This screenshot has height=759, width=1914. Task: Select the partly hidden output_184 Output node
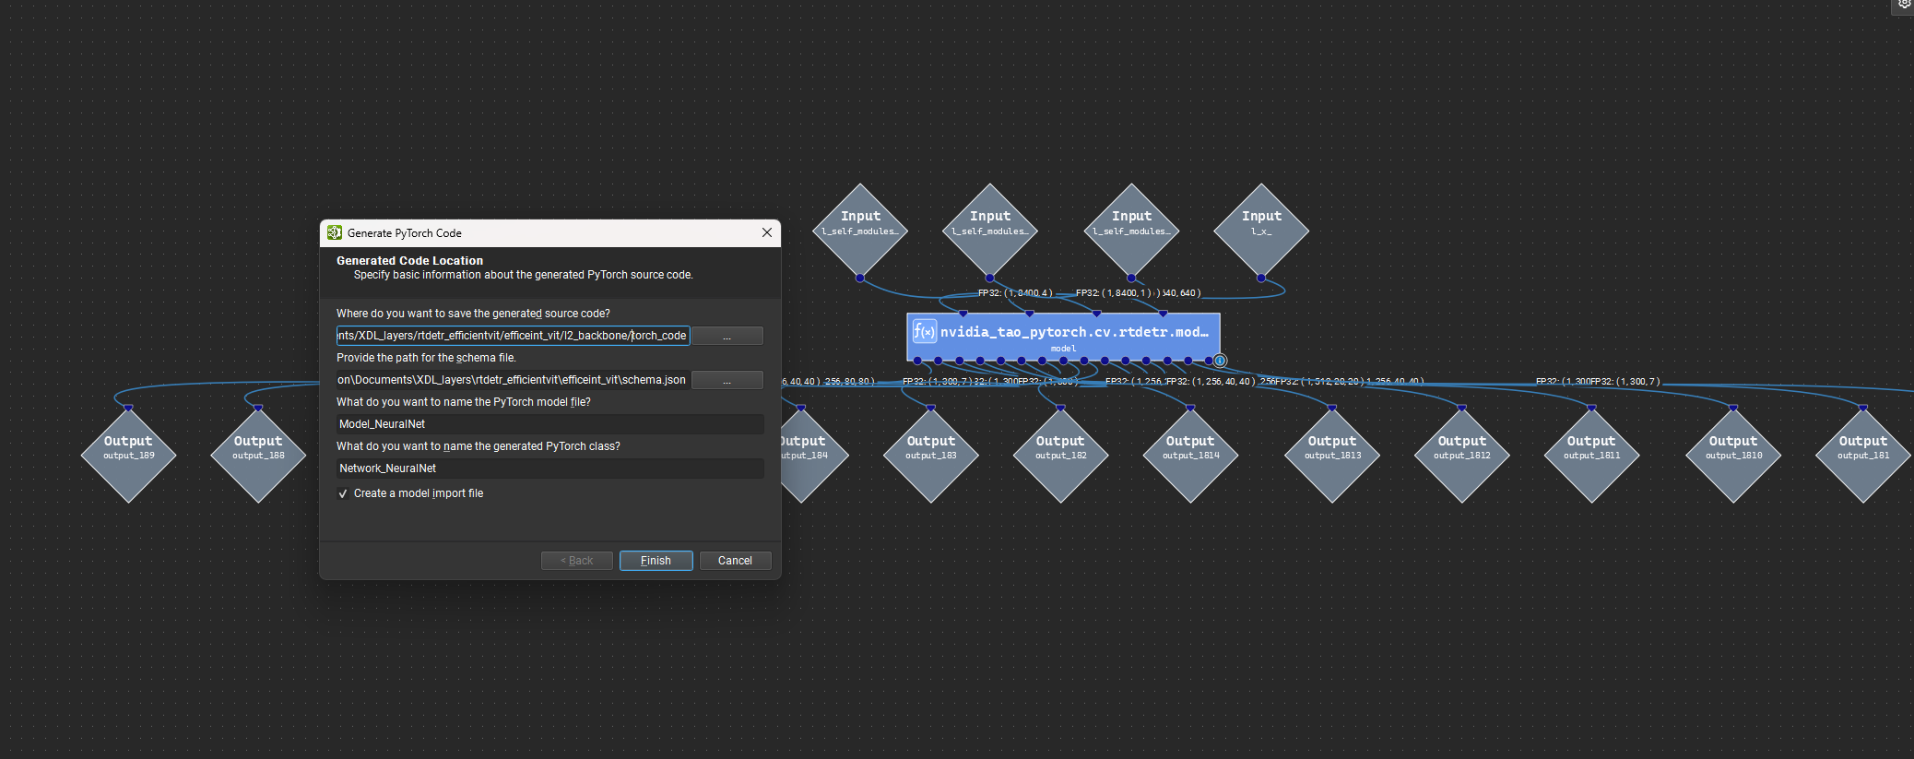point(811,454)
